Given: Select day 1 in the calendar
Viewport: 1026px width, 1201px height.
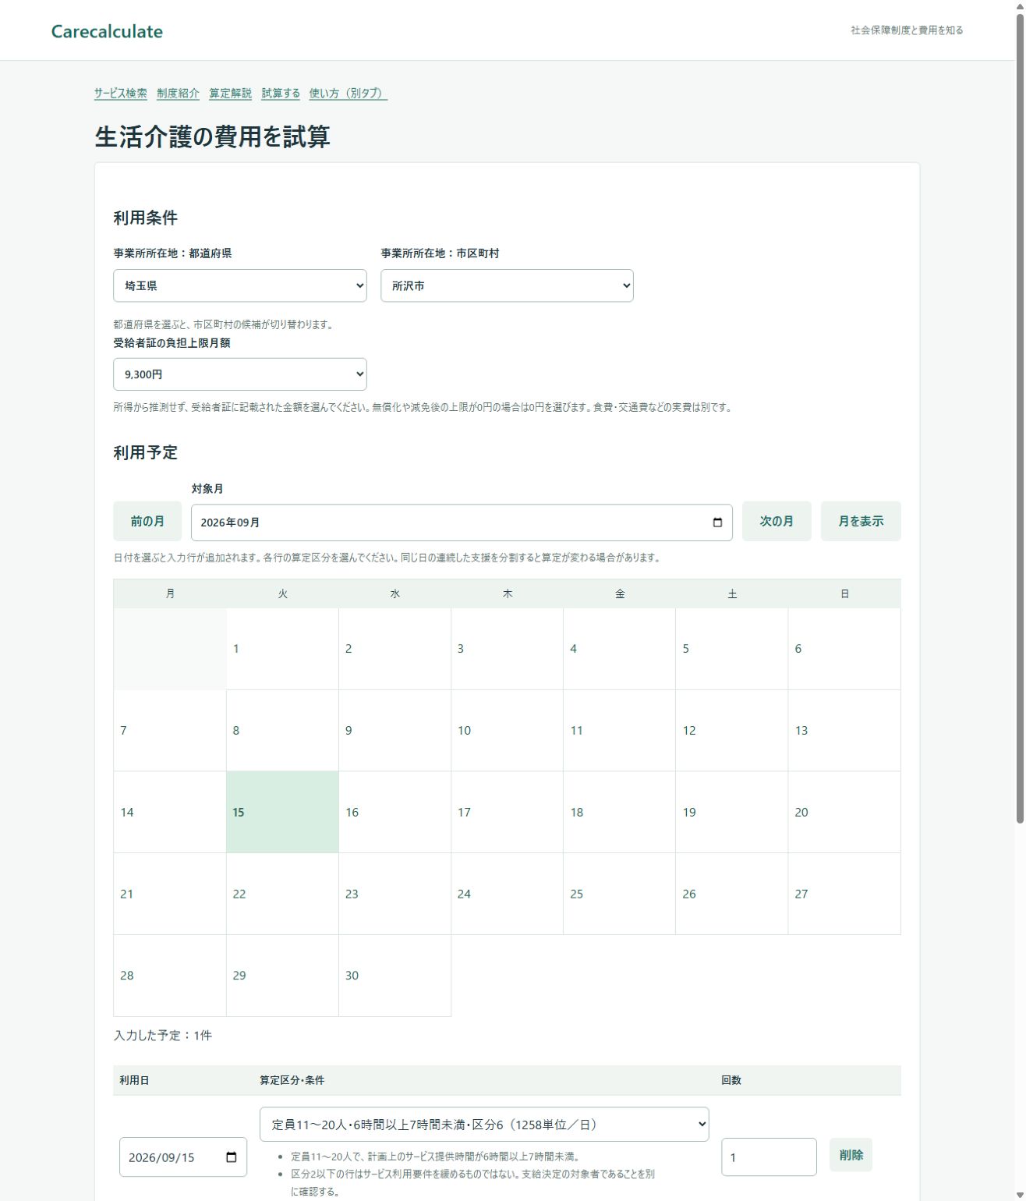Looking at the screenshot, I should [x=282, y=649].
